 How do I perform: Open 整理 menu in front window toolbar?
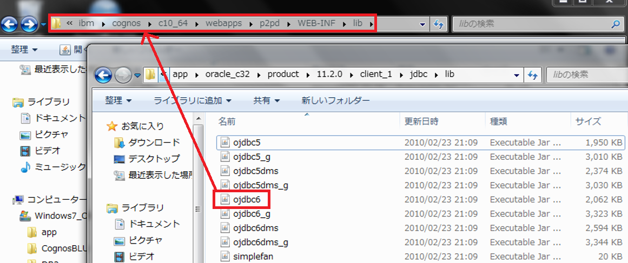[x=118, y=100]
